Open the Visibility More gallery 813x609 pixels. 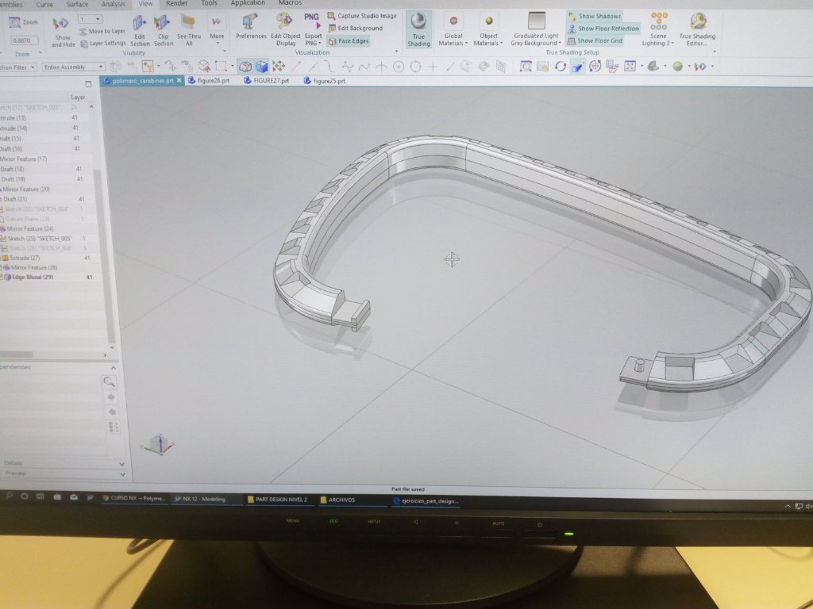pos(217,28)
